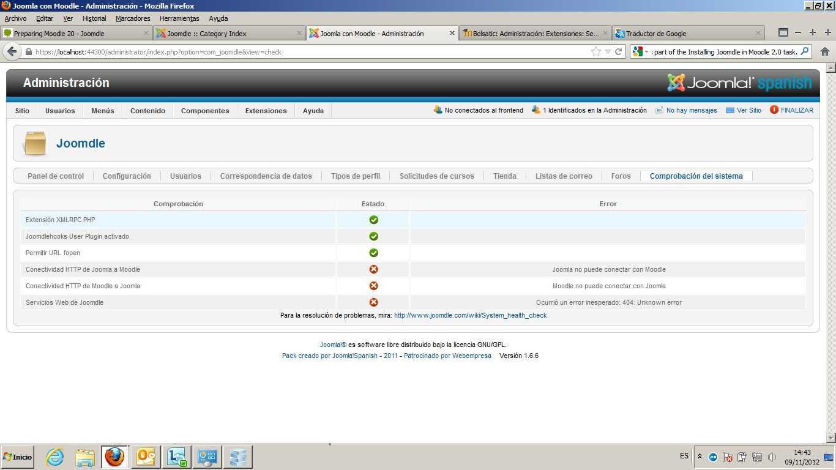Close the Joomdle :: Category Index tab
The image size is (836, 470).
click(x=299, y=33)
